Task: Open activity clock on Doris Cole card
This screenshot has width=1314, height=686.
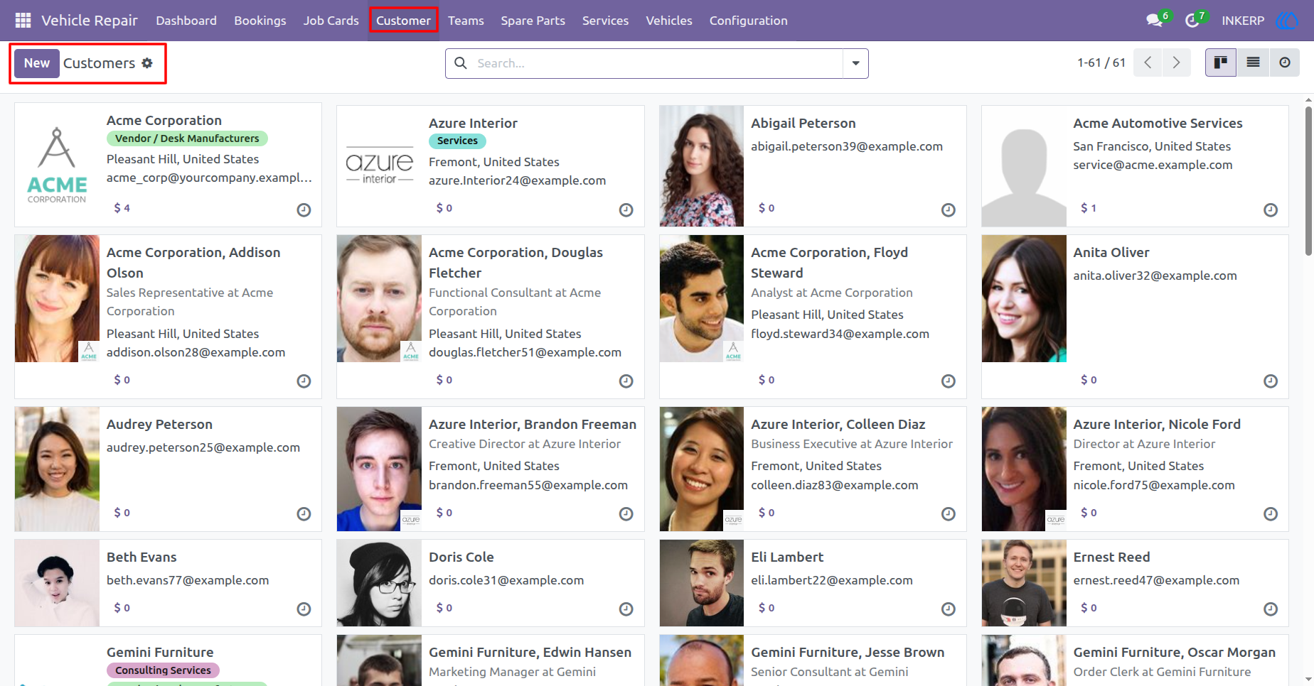Action: click(626, 609)
